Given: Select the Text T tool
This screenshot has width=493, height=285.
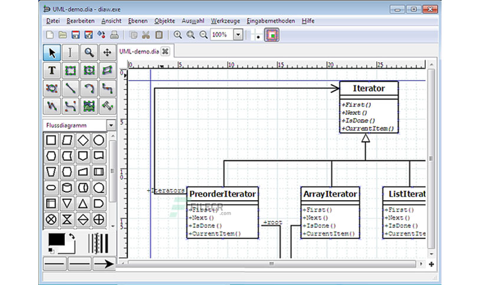Looking at the screenshot, I should tap(52, 70).
